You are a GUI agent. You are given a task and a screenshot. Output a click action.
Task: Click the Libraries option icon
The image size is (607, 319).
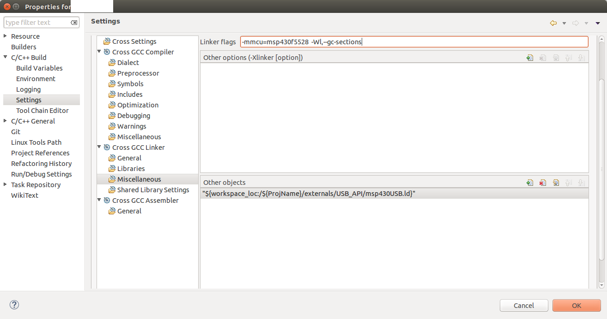(x=112, y=169)
